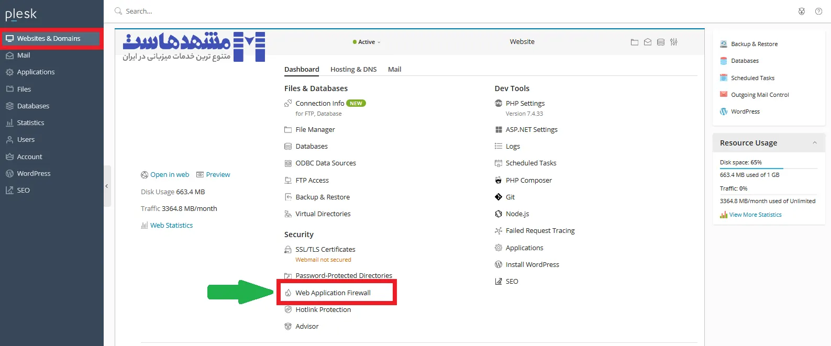Screen dimensions: 831x346
Task: Click the database stack icon in domain header
Action: (661, 42)
